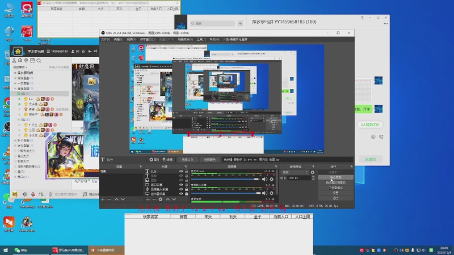The image size is (454, 255).
Task: Remove selected source with minus icon in sources panel
Action: point(154,199)
